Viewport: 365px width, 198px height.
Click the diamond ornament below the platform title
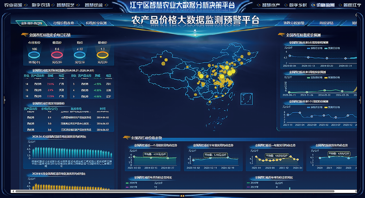pyautogui.click(x=195, y=31)
